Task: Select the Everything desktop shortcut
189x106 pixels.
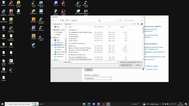Action: point(11,3)
